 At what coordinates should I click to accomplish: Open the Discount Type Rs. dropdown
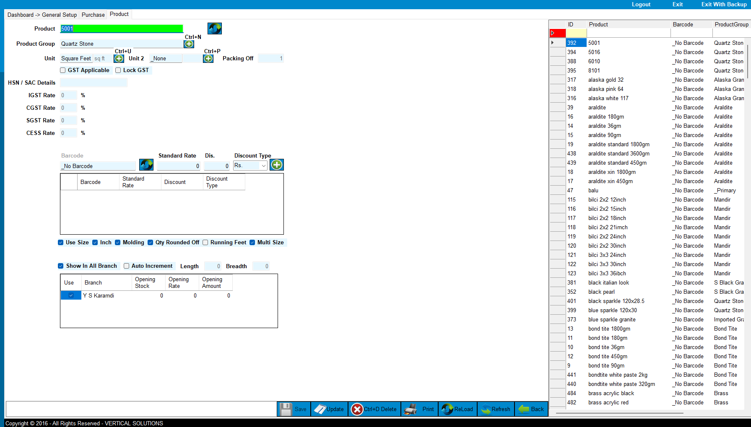click(x=250, y=166)
